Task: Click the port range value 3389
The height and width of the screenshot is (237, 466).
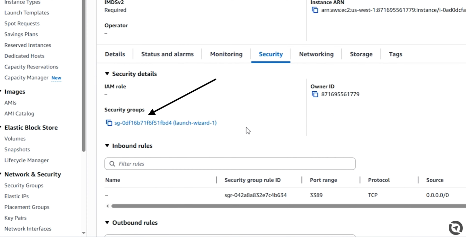Action: [x=316, y=195]
